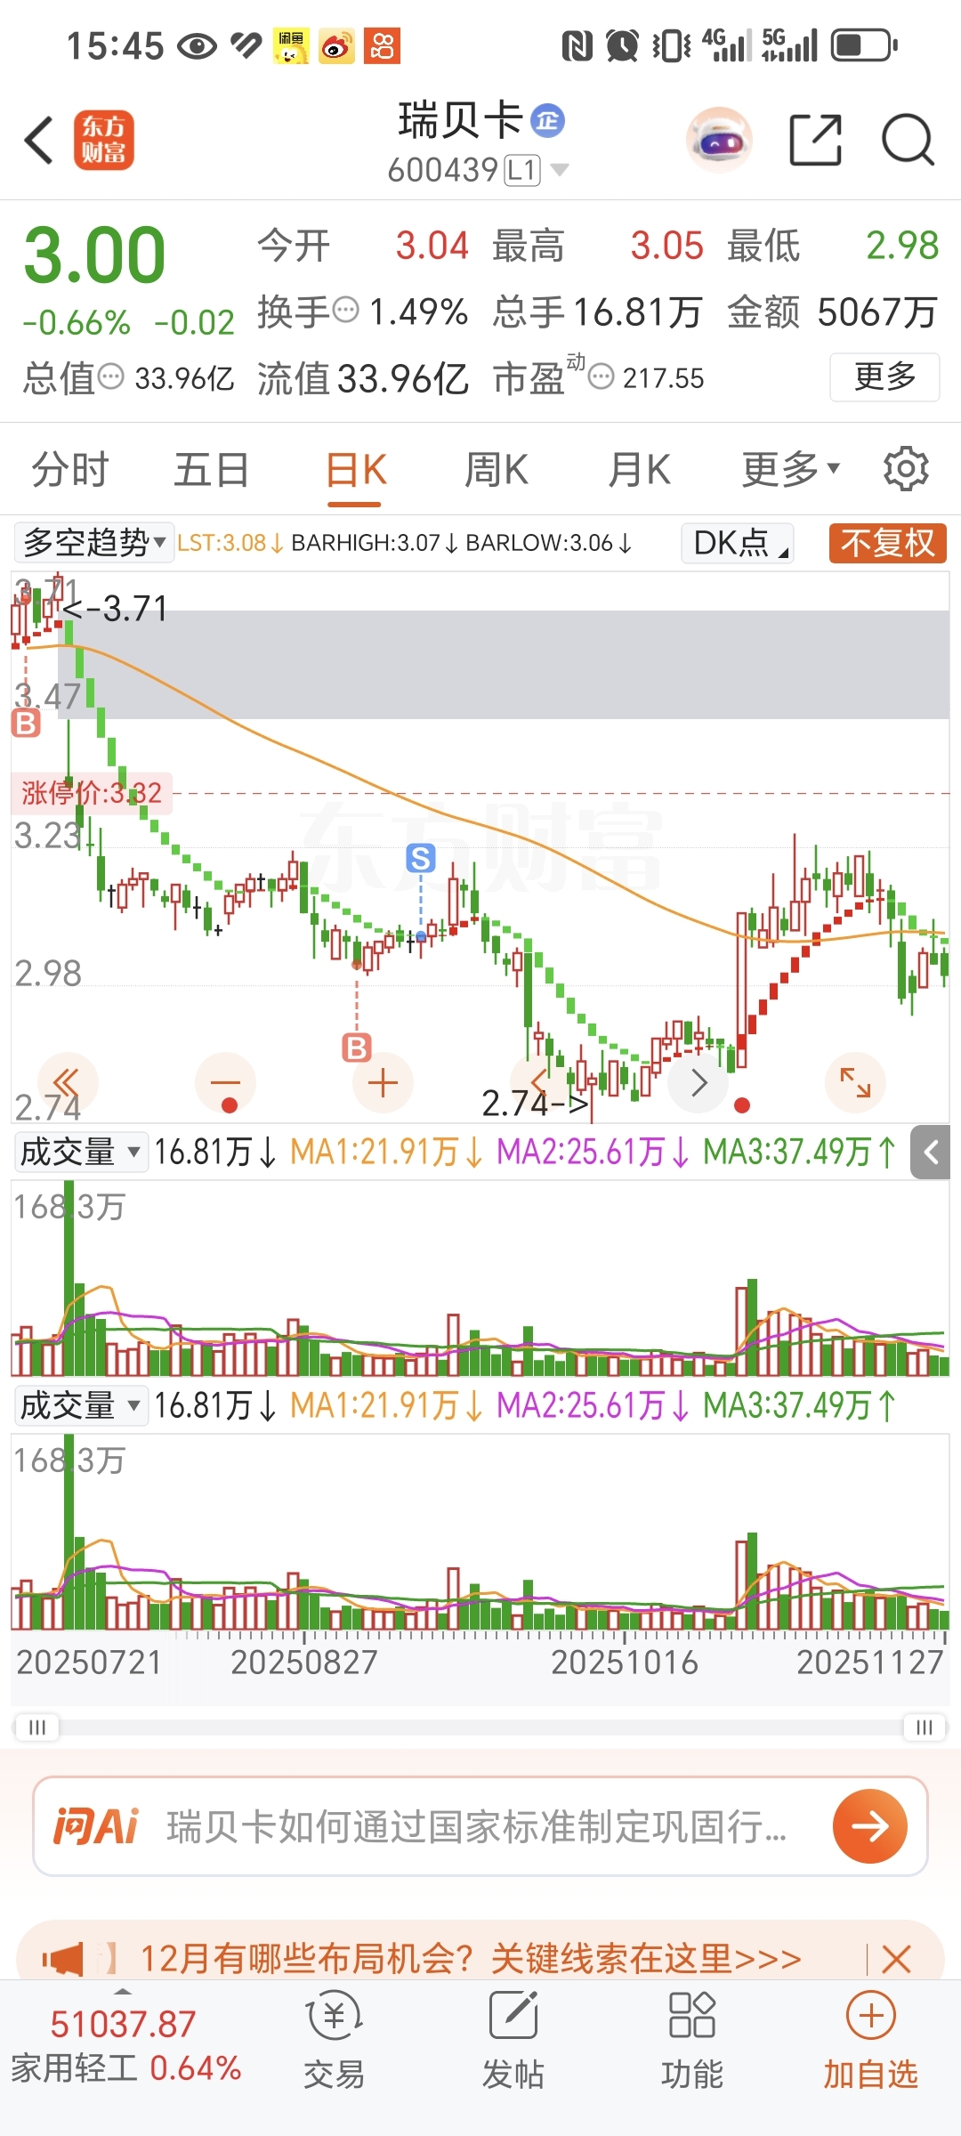This screenshot has height=2136, width=961.
Task: Share the stock page via export icon
Action: (816, 140)
